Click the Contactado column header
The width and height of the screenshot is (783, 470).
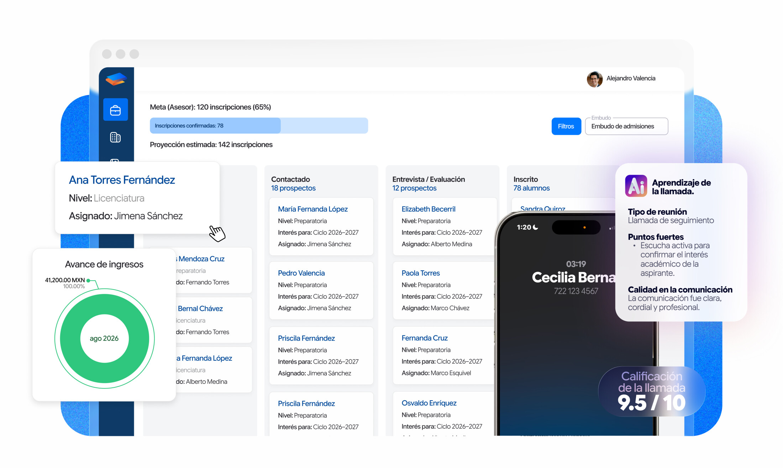[290, 179]
